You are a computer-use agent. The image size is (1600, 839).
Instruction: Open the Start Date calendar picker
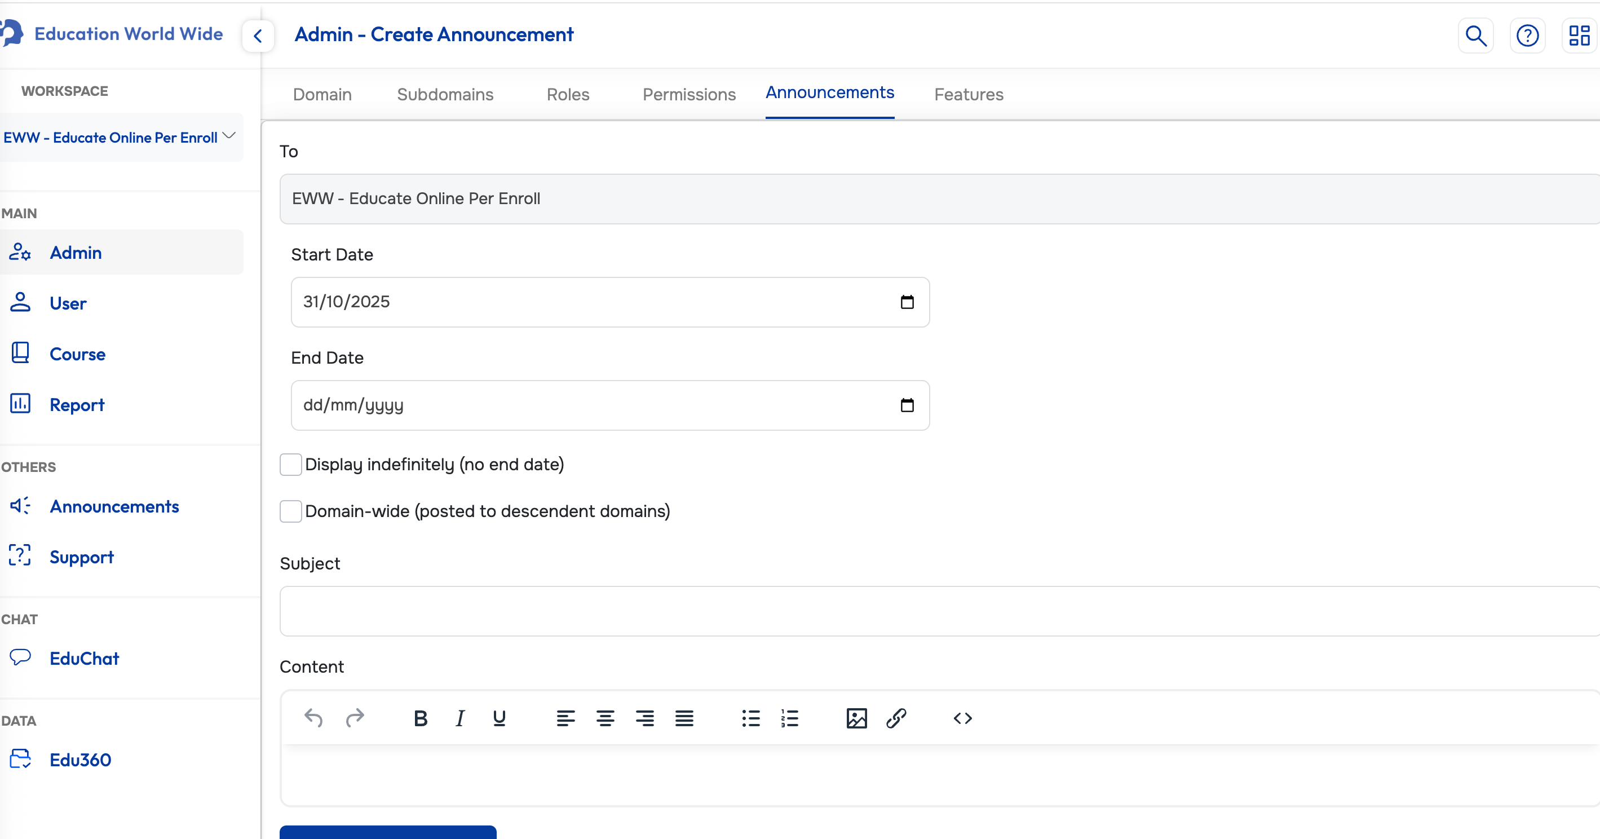coord(907,302)
